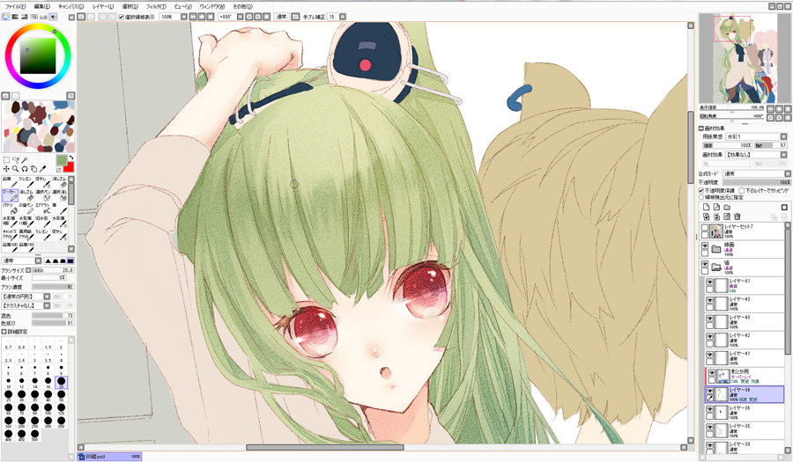Viewport: 793px width, 462px height.
Task: Enable 領域検出元に指定 selection source option
Action: pos(701,197)
